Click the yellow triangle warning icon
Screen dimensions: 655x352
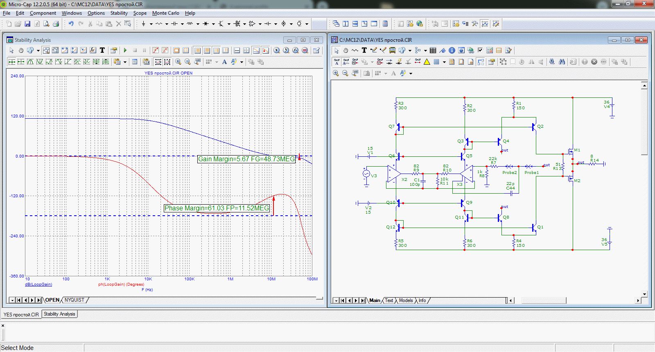(x=427, y=62)
